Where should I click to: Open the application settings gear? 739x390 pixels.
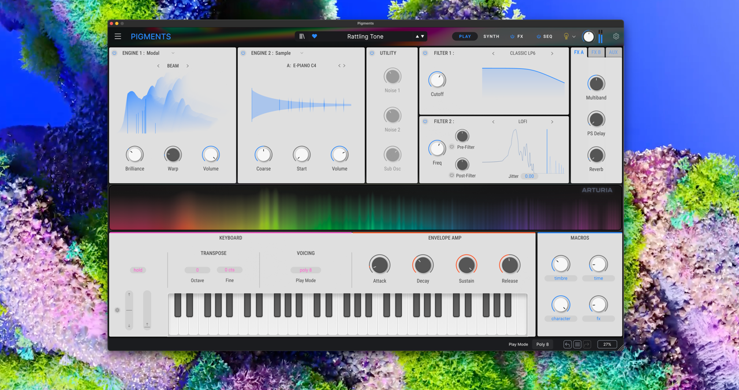click(615, 36)
